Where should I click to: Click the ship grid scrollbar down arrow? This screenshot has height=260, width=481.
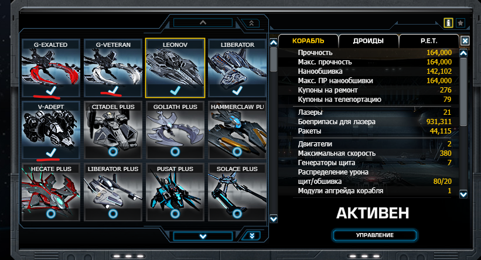(274, 219)
